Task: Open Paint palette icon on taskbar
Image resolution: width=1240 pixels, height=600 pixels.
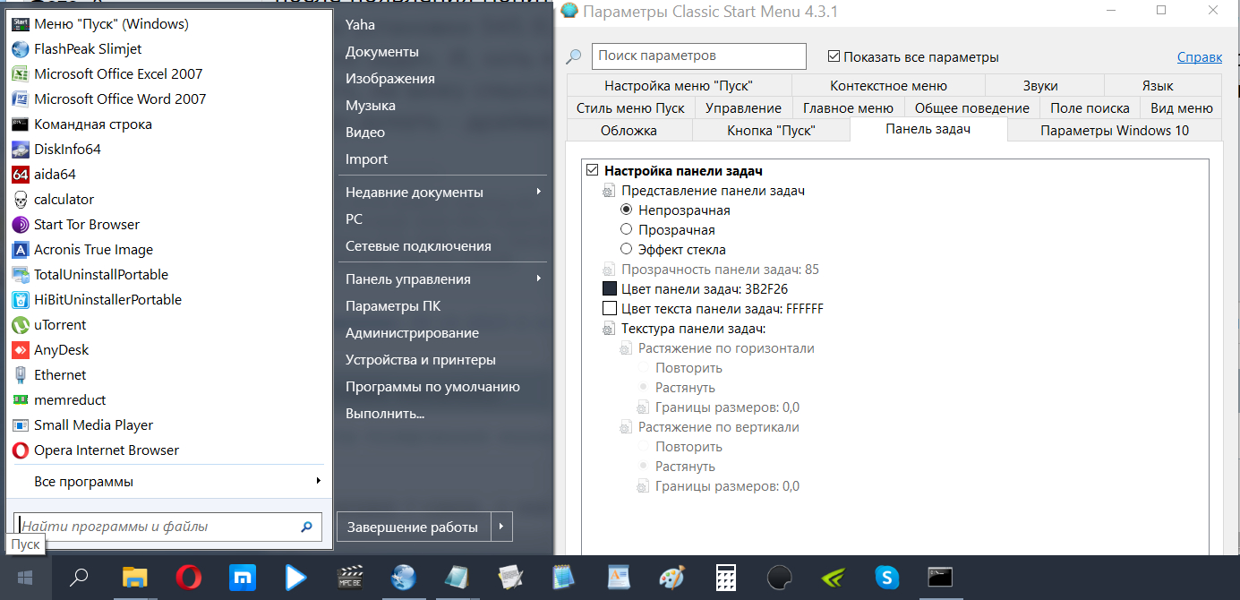Action: point(671,578)
